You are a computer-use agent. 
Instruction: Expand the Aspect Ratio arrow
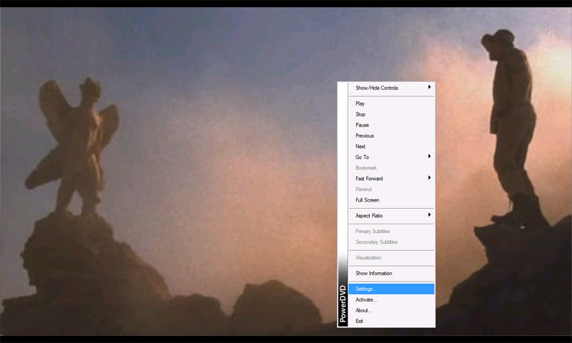coord(430,215)
